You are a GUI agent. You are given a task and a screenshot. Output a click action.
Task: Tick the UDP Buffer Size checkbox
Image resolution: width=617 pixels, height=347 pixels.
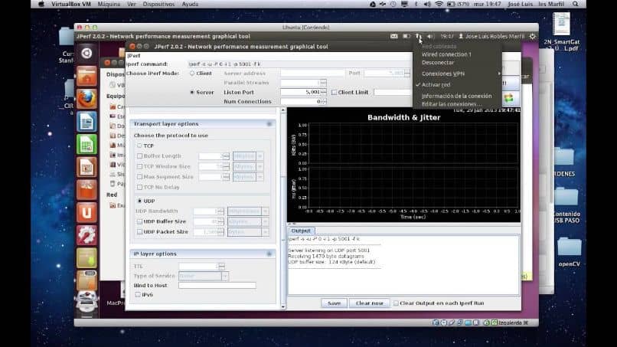click(139, 221)
